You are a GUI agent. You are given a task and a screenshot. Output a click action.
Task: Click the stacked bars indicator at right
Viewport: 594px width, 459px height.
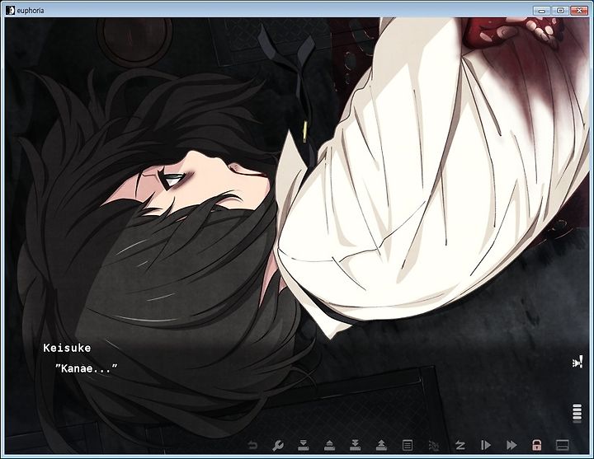pyautogui.click(x=577, y=413)
